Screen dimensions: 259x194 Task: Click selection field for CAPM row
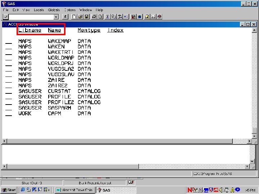pyautogui.click(x=9, y=114)
